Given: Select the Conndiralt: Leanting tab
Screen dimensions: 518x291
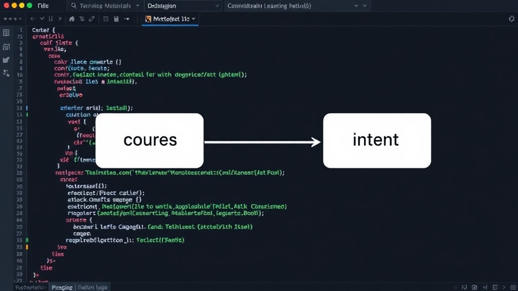Looking at the screenshot, I should tap(269, 6).
